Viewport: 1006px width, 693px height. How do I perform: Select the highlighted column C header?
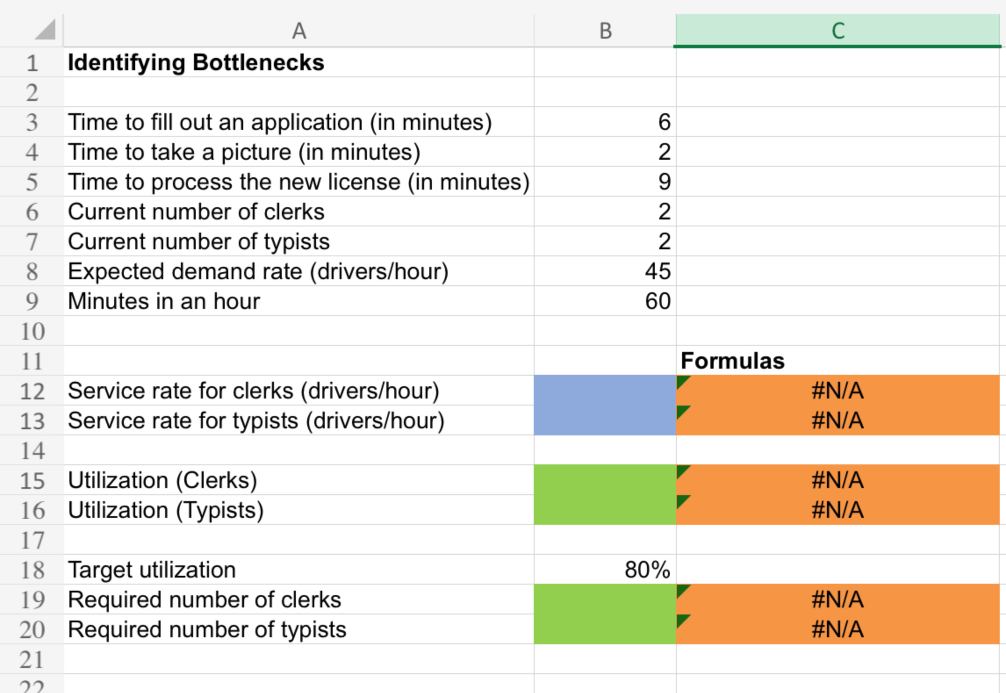[837, 31]
